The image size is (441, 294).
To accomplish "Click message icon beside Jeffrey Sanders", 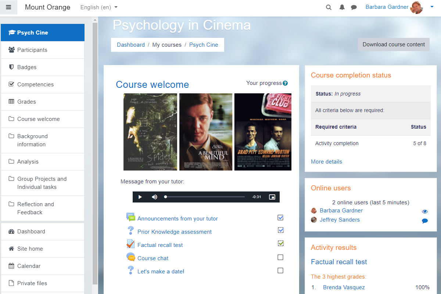I will tap(425, 221).
